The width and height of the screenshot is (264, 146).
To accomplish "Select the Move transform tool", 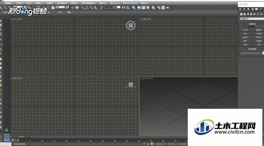I will pyautogui.click(x=43, y=7).
